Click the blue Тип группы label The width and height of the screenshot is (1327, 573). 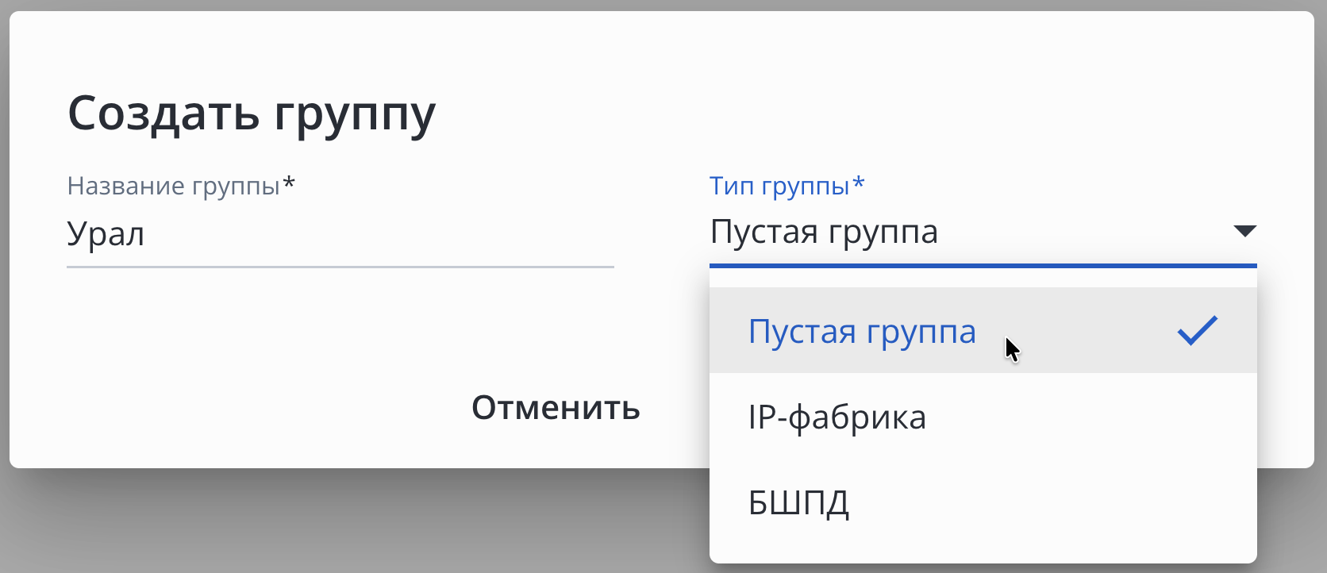[x=779, y=186]
